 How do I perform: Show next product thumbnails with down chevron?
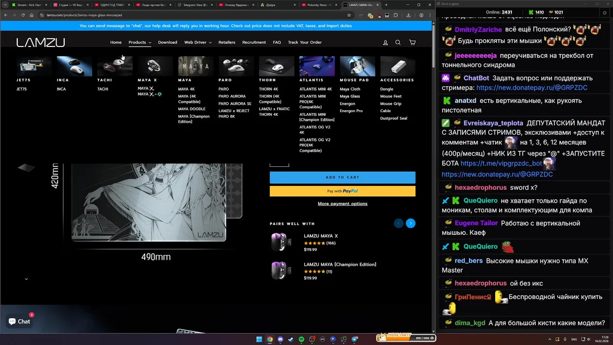(x=26, y=279)
